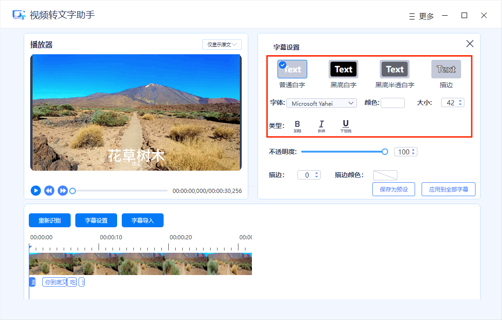Close the 字幕设置 panel
Screen dimensions: 502x320
click(x=469, y=44)
